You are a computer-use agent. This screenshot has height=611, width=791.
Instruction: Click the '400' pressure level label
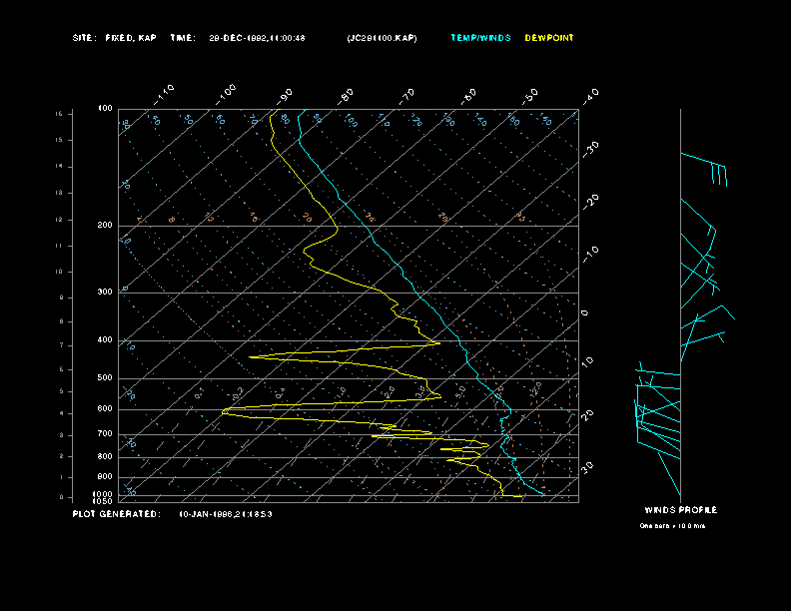[x=105, y=339]
